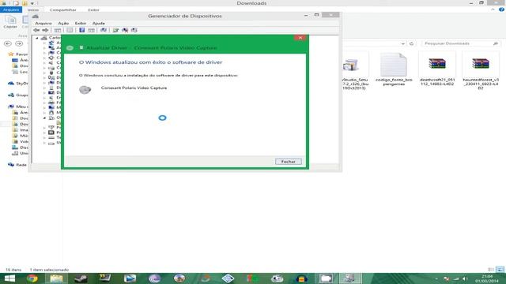Switch Explorer to details view icon
Image resolution: width=506 pixels, height=284 pixels.
coord(491,269)
